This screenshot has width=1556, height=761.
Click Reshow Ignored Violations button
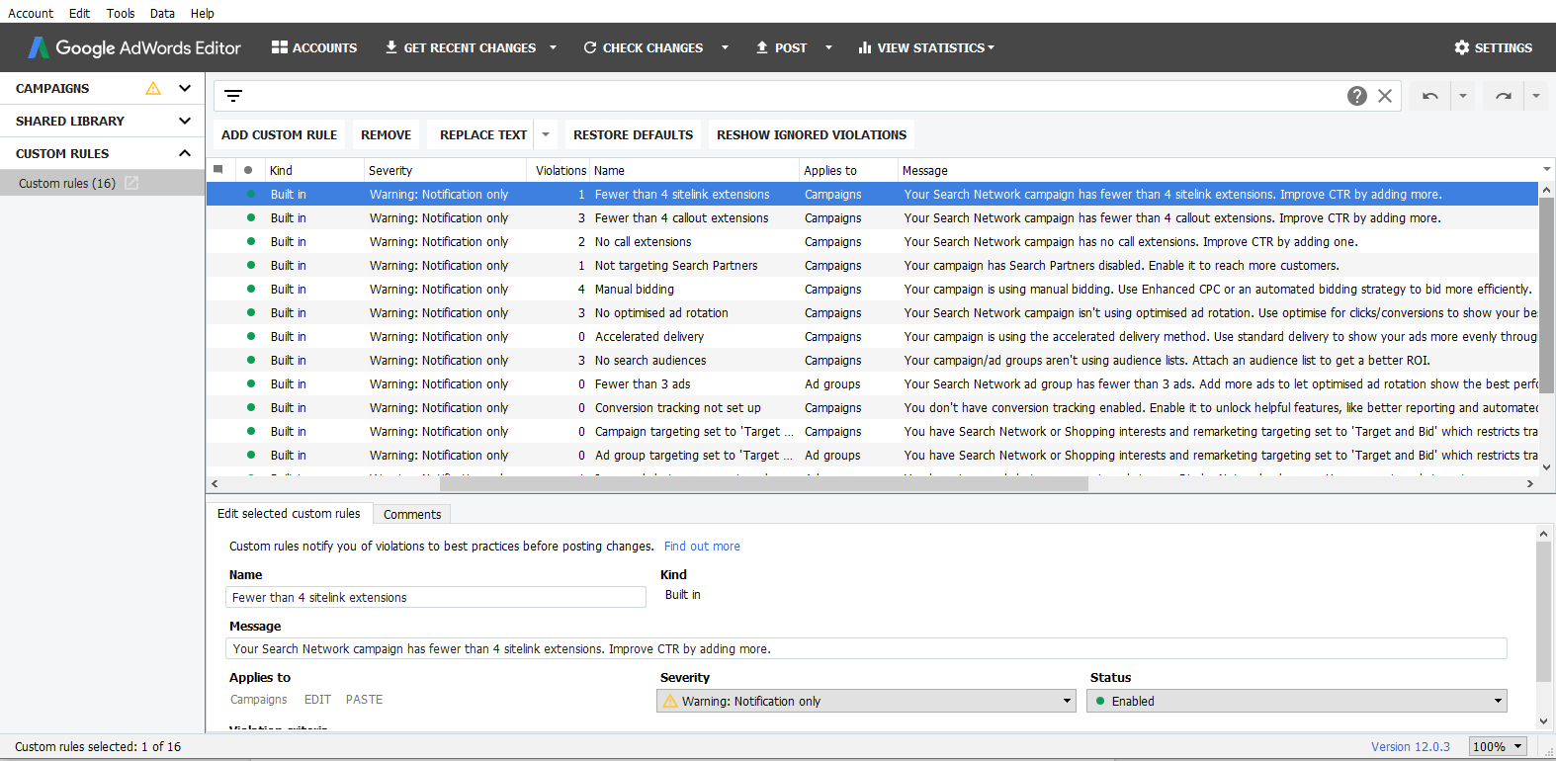tap(812, 134)
